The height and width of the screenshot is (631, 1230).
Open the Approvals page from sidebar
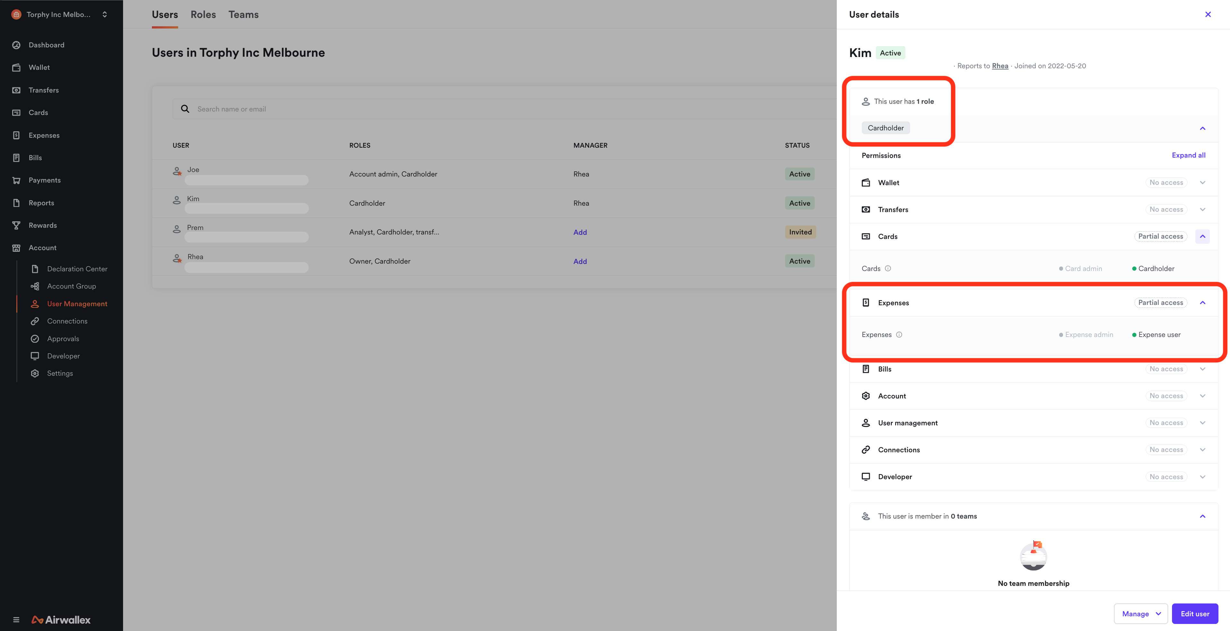pos(62,339)
